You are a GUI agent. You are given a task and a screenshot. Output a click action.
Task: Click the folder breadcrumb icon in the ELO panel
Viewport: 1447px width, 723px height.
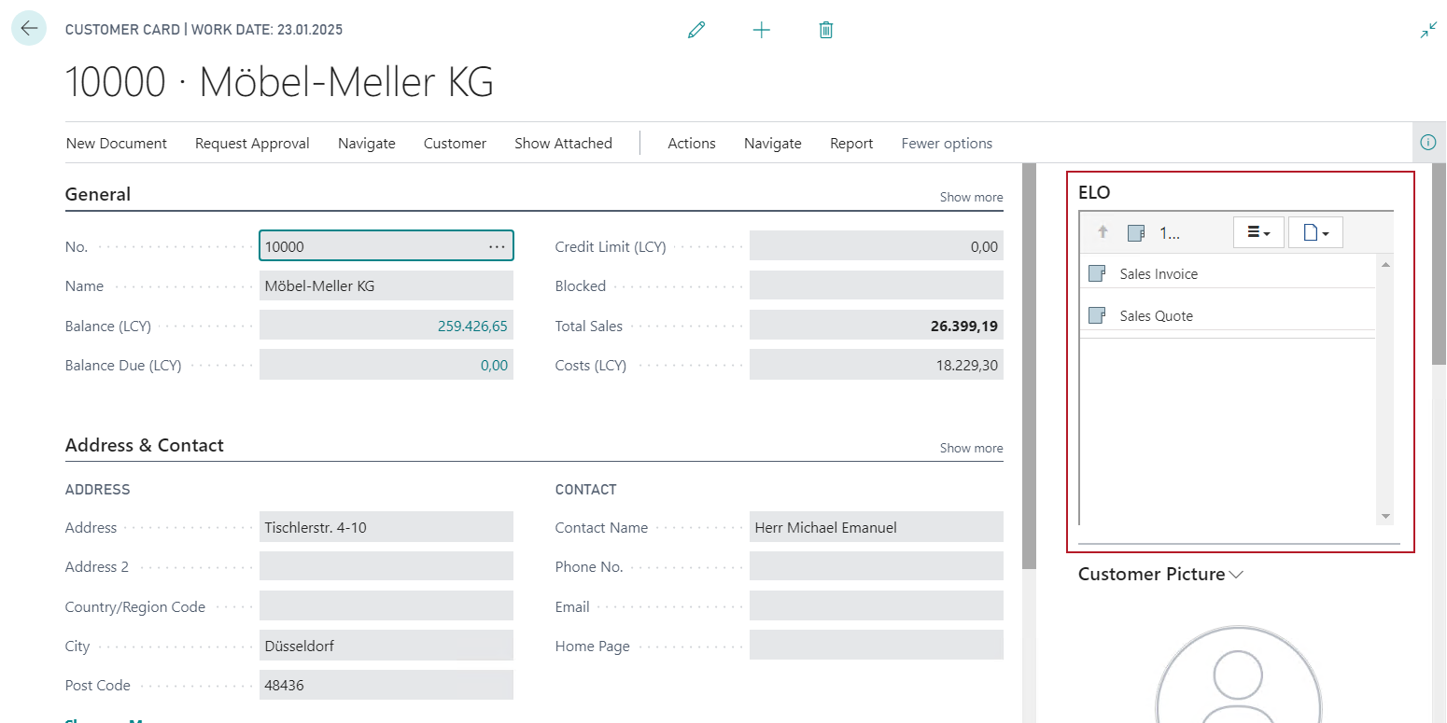[1134, 231]
